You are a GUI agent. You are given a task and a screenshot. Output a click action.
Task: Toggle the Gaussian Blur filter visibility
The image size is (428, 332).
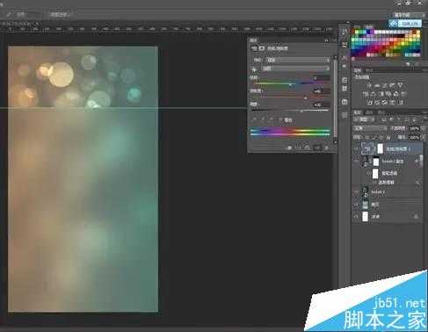(374, 183)
